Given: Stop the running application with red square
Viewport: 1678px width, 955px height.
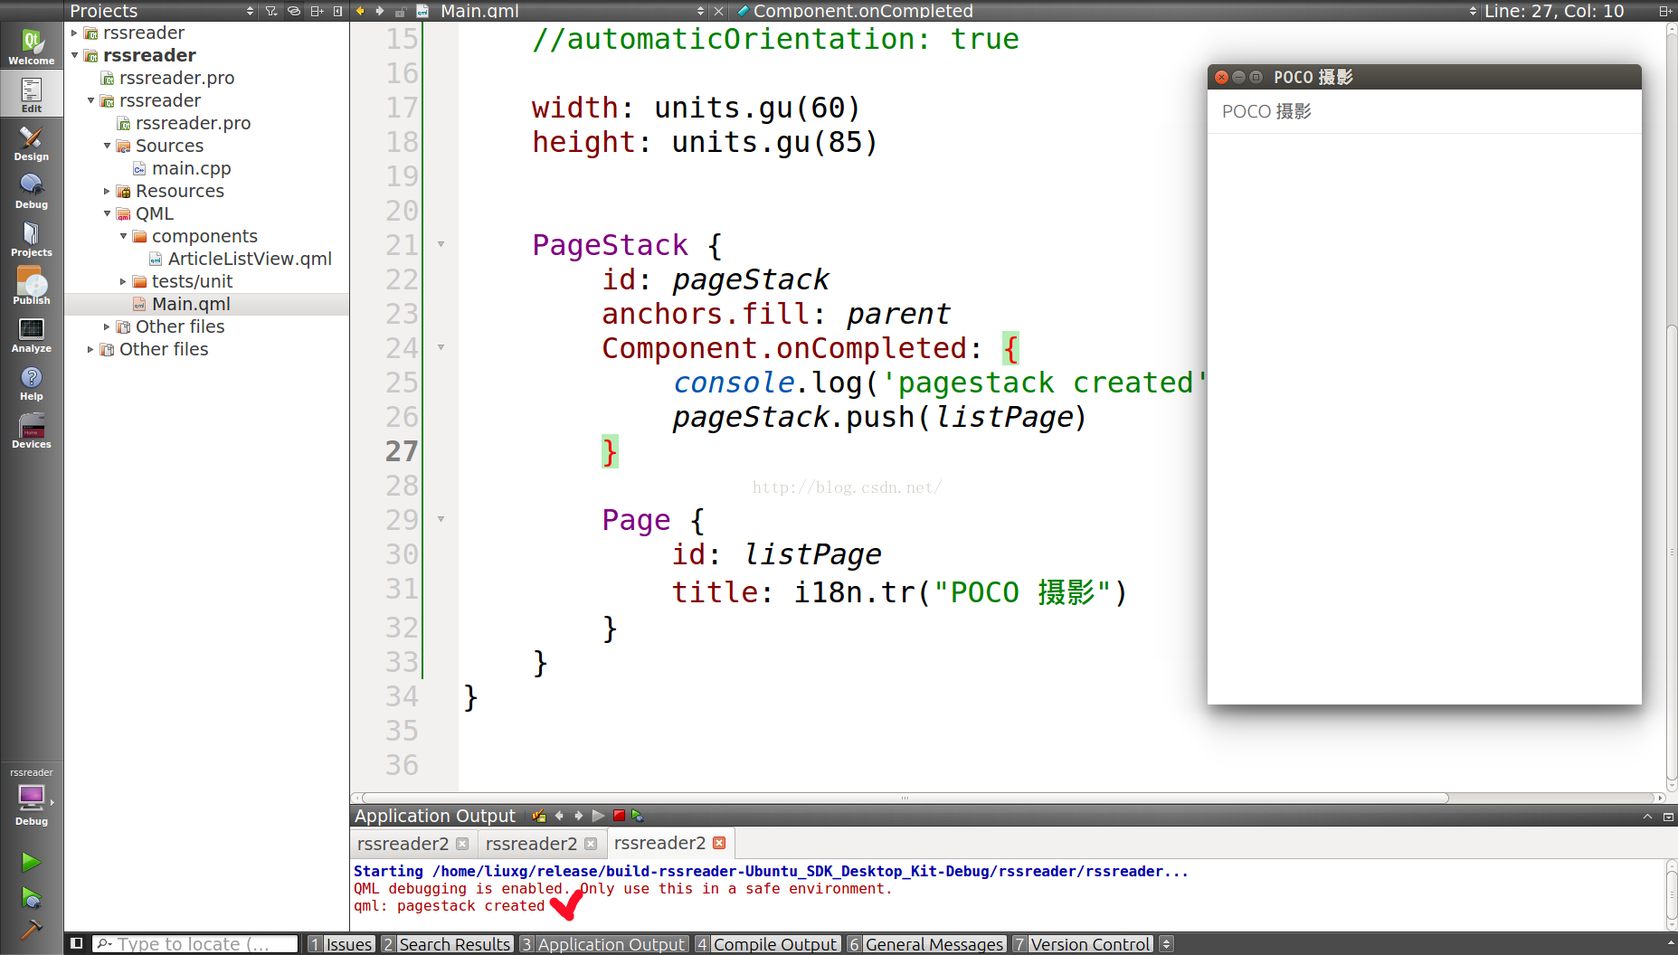Looking at the screenshot, I should point(619,816).
